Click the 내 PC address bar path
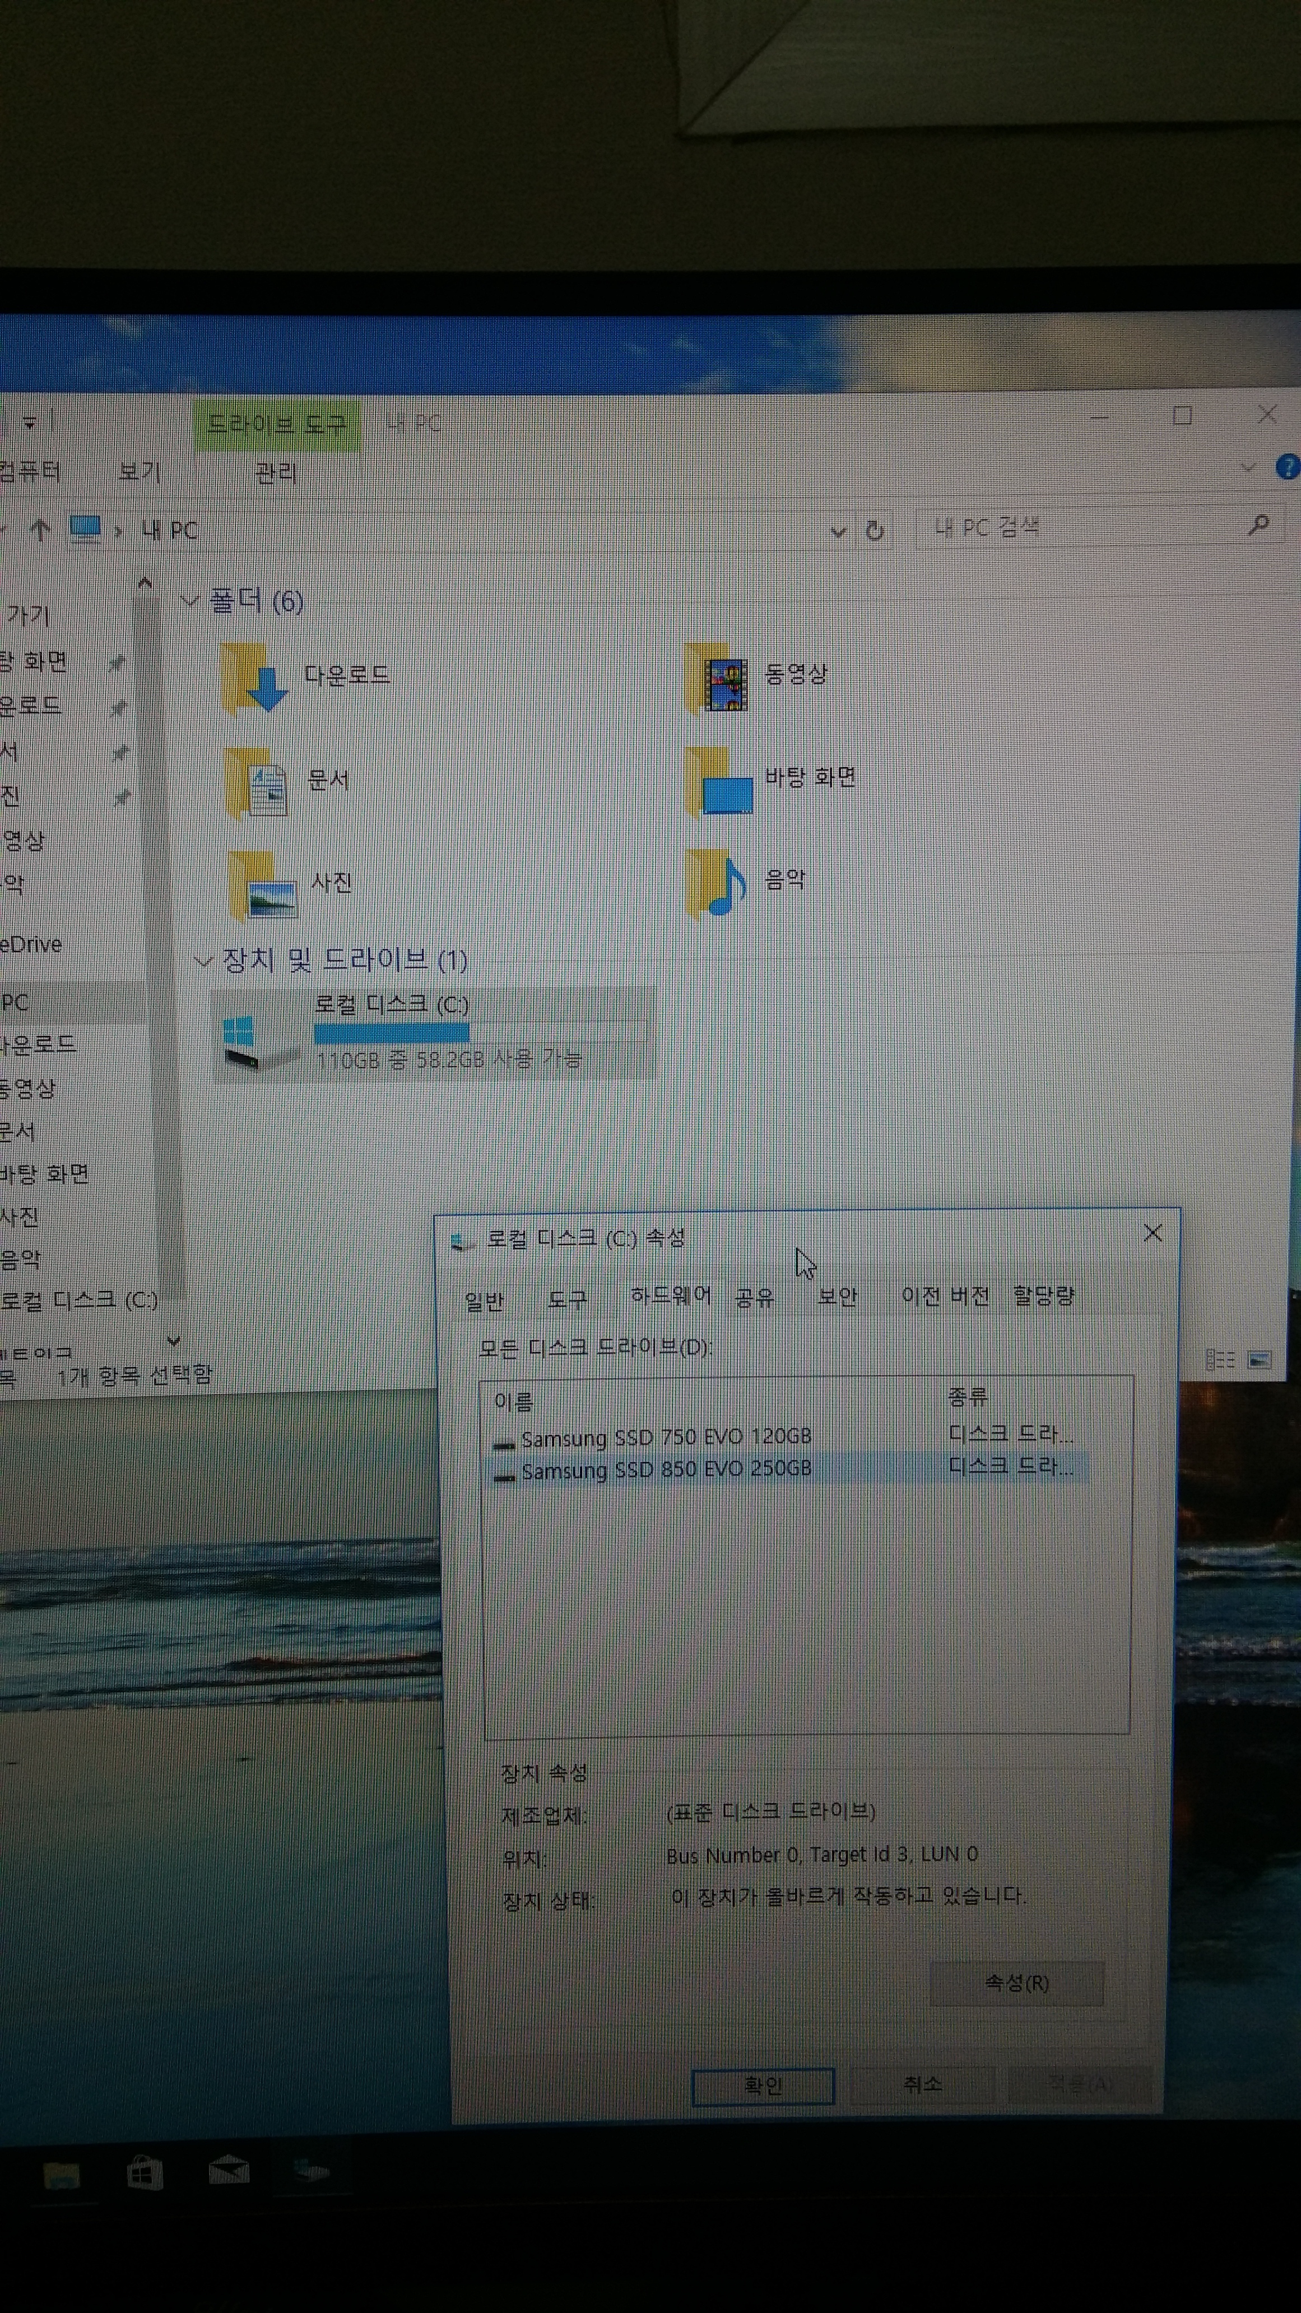Image resolution: width=1301 pixels, height=2313 pixels. [x=170, y=530]
